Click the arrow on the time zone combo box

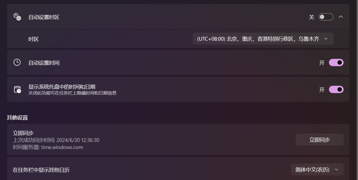(x=326, y=39)
